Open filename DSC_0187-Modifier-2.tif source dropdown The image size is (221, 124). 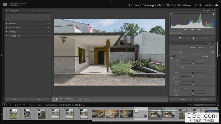tap(74, 105)
